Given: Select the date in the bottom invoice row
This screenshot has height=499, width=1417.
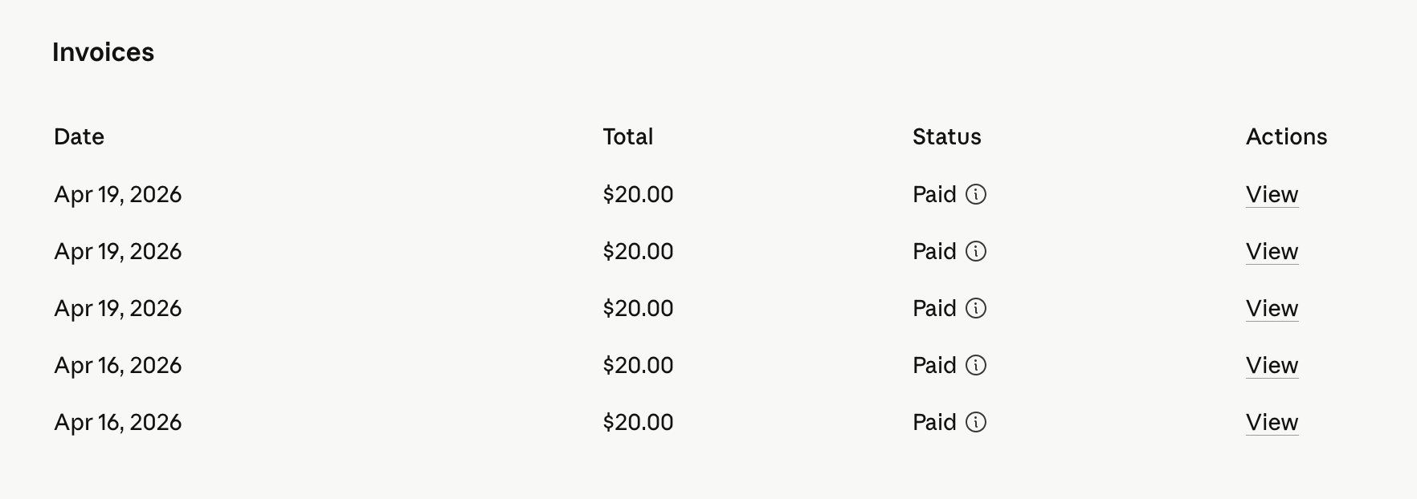Looking at the screenshot, I should pyautogui.click(x=117, y=423).
